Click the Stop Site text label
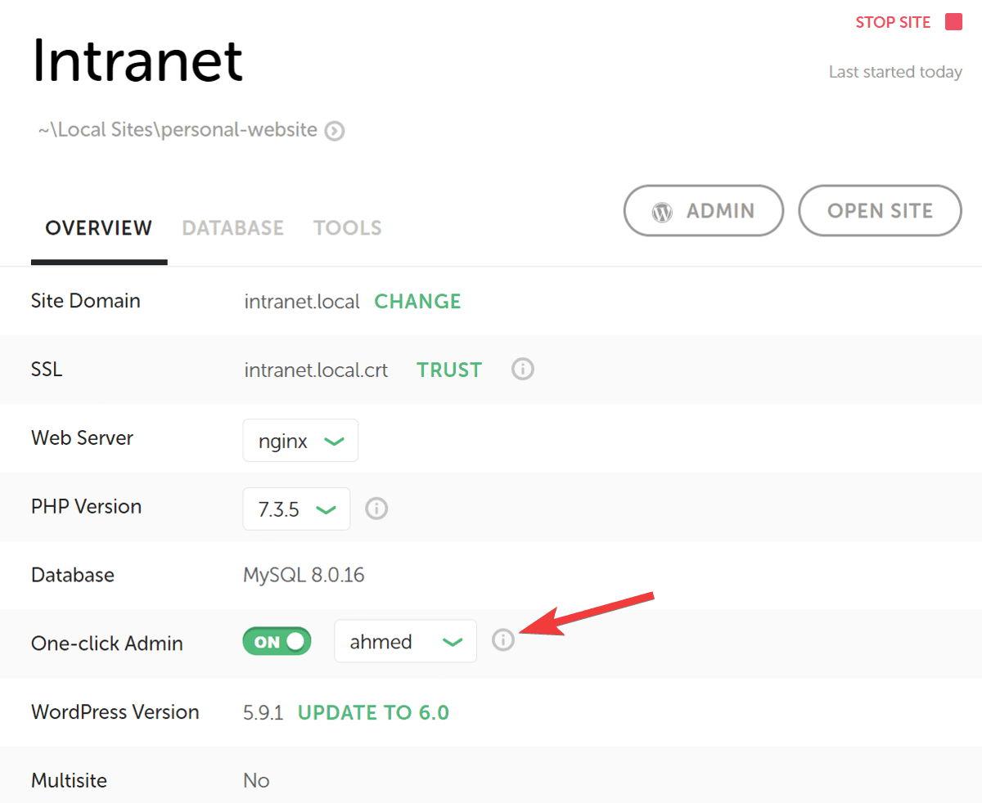Viewport: 982px width, 803px height. [893, 23]
